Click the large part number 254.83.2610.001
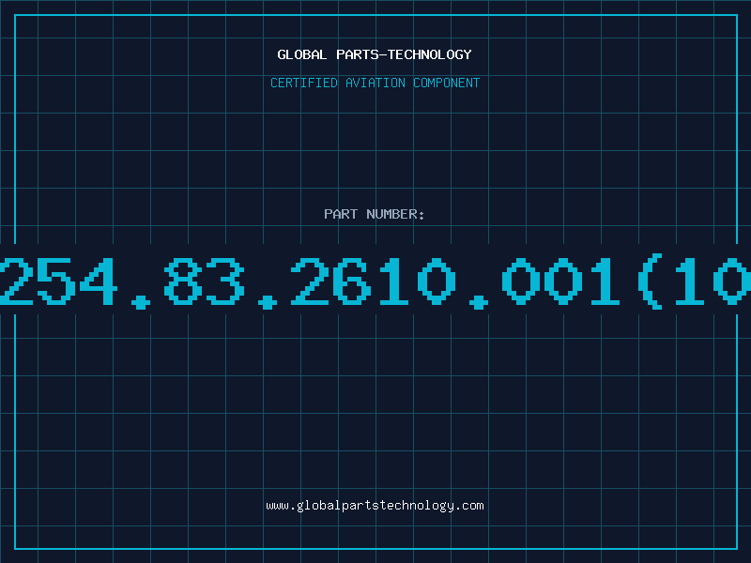Screen dimensions: 751x563 (x=375, y=281)
